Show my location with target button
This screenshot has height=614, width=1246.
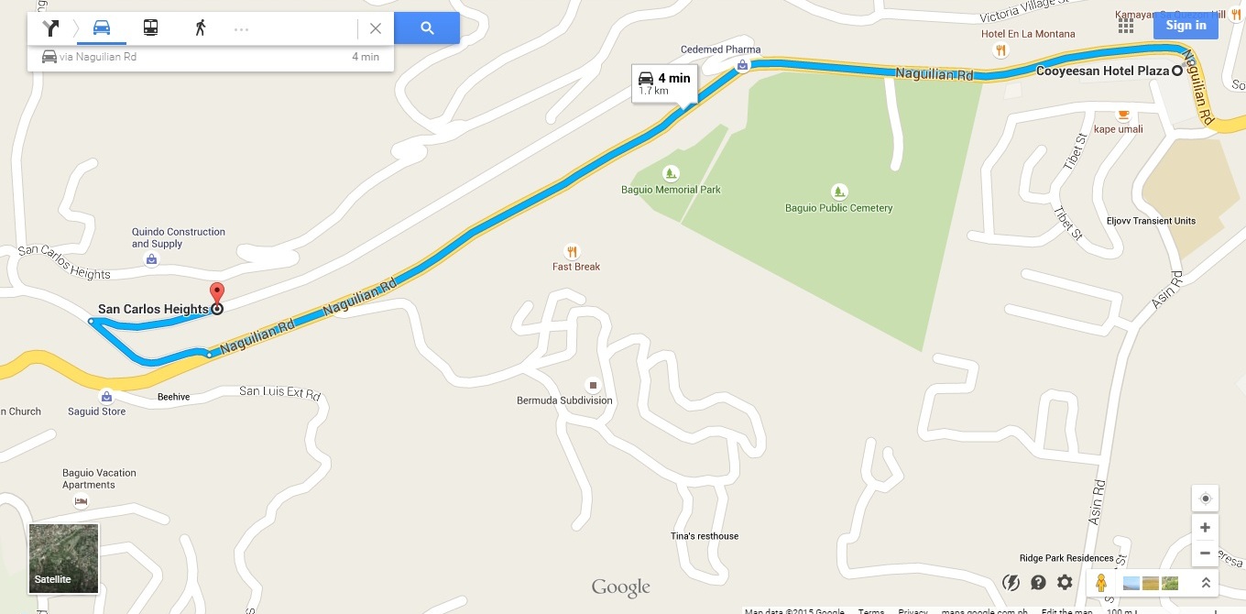click(x=1205, y=499)
